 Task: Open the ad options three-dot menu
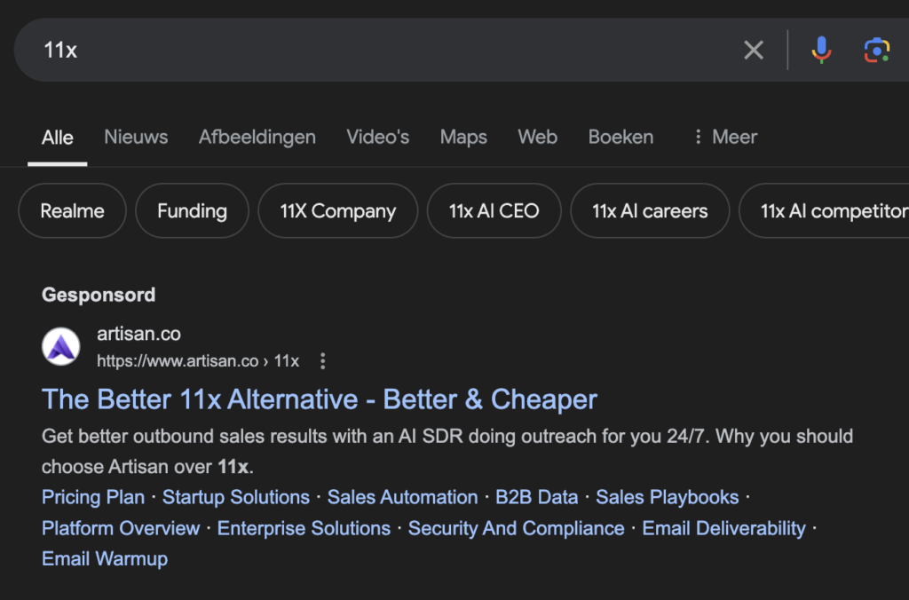[x=323, y=361]
